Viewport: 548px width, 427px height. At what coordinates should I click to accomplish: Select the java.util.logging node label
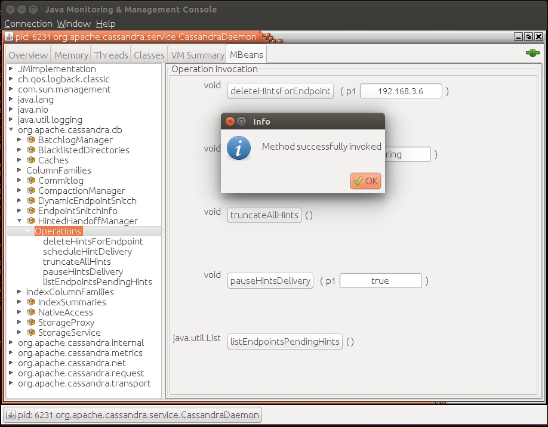pyautogui.click(x=50, y=120)
